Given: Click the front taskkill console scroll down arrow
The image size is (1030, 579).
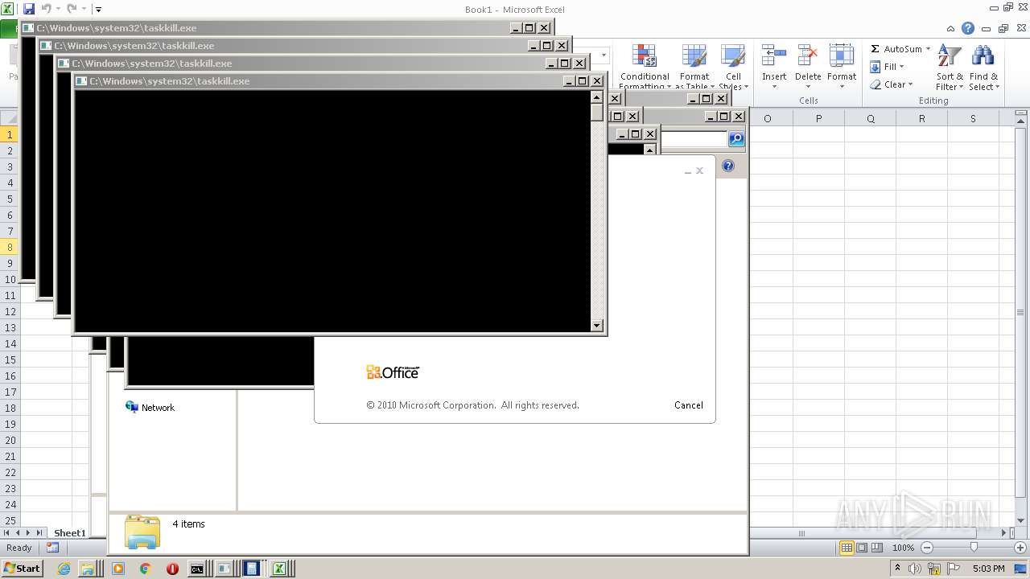Looking at the screenshot, I should [596, 326].
